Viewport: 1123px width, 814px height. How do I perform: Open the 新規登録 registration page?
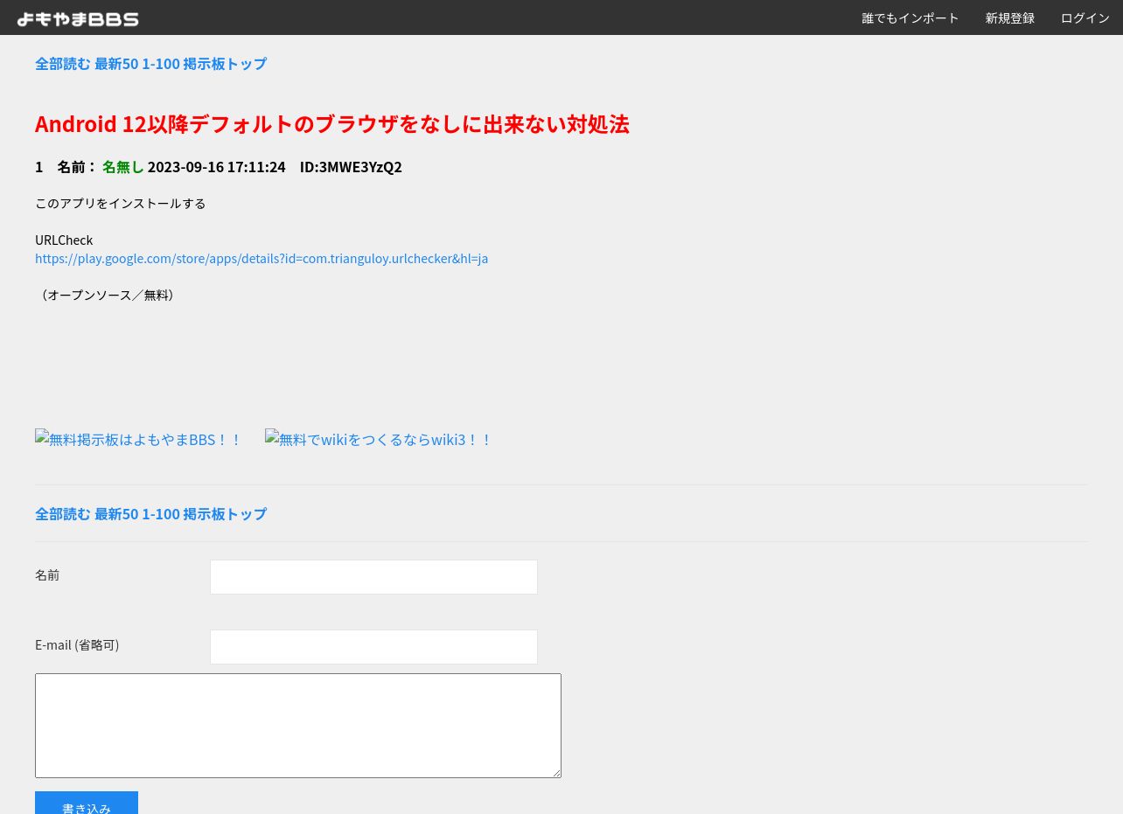(1010, 17)
